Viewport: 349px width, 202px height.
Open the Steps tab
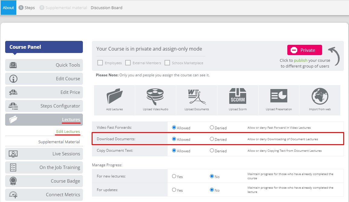[x=27, y=8]
